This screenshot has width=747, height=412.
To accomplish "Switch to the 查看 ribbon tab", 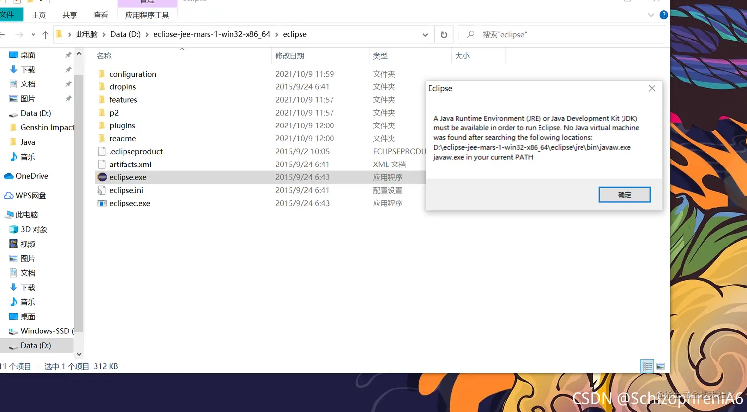I will point(101,15).
